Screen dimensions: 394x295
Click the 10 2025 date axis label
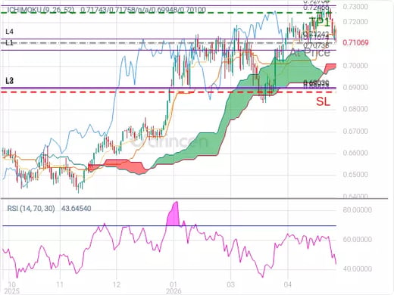click(x=12, y=287)
